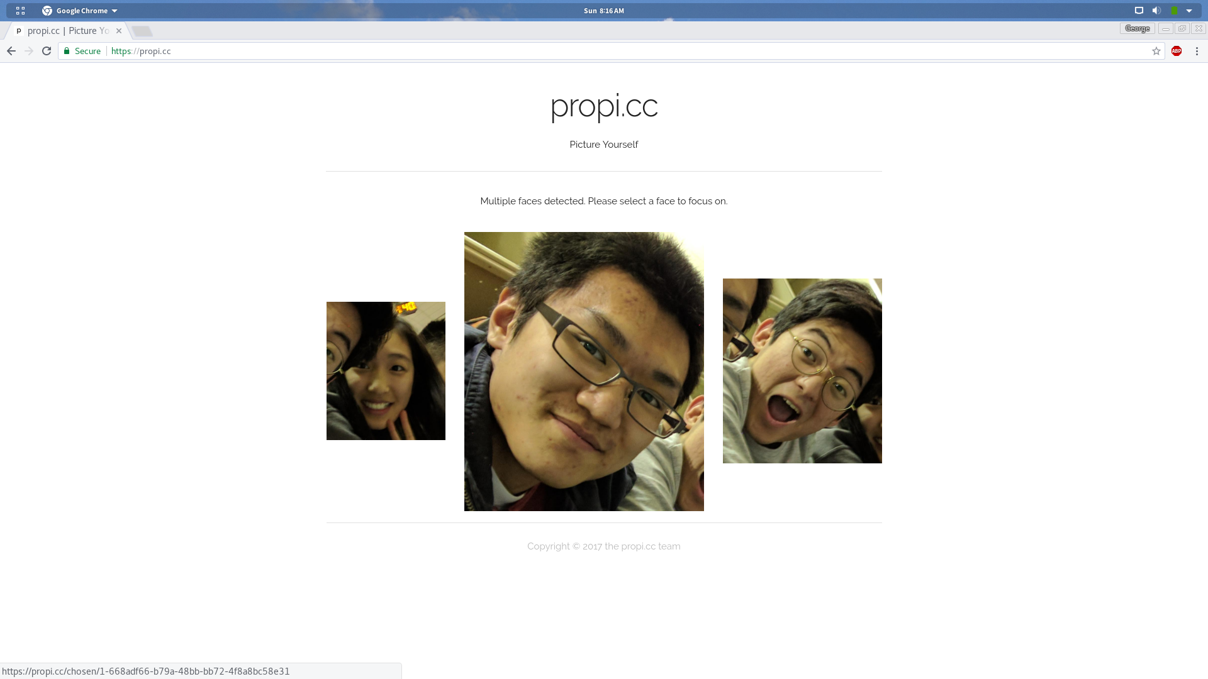Reload the propi.cc page

pos(47,51)
